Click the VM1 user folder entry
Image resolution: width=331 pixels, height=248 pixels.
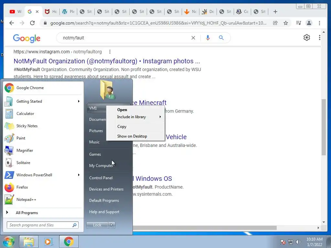pyautogui.click(x=97, y=108)
